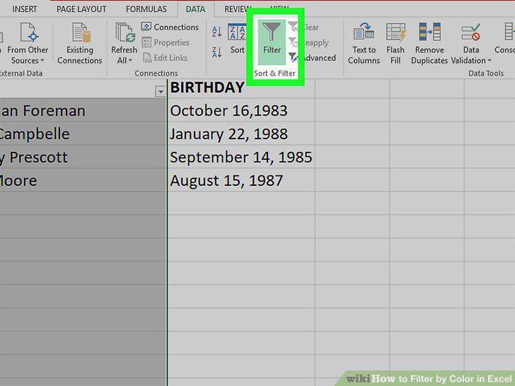
Task: Open workbook Connections
Action: (x=170, y=27)
